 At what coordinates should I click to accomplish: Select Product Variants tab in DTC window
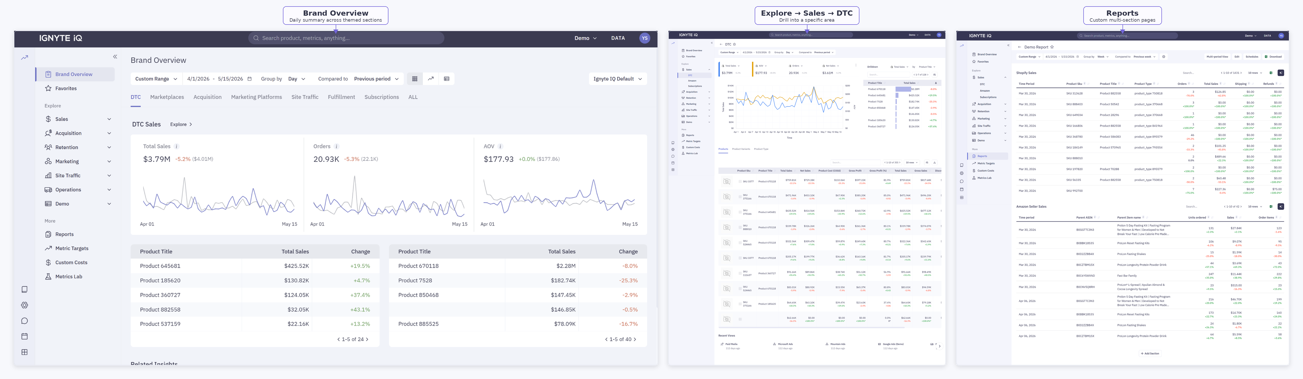pos(741,149)
